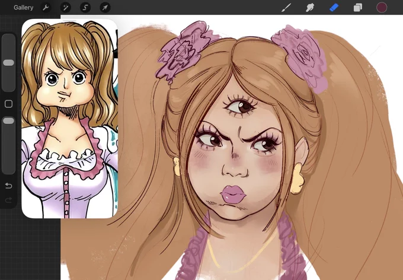Return to the Gallery
Image resolution: width=403 pixels, height=280 pixels.
(x=23, y=8)
